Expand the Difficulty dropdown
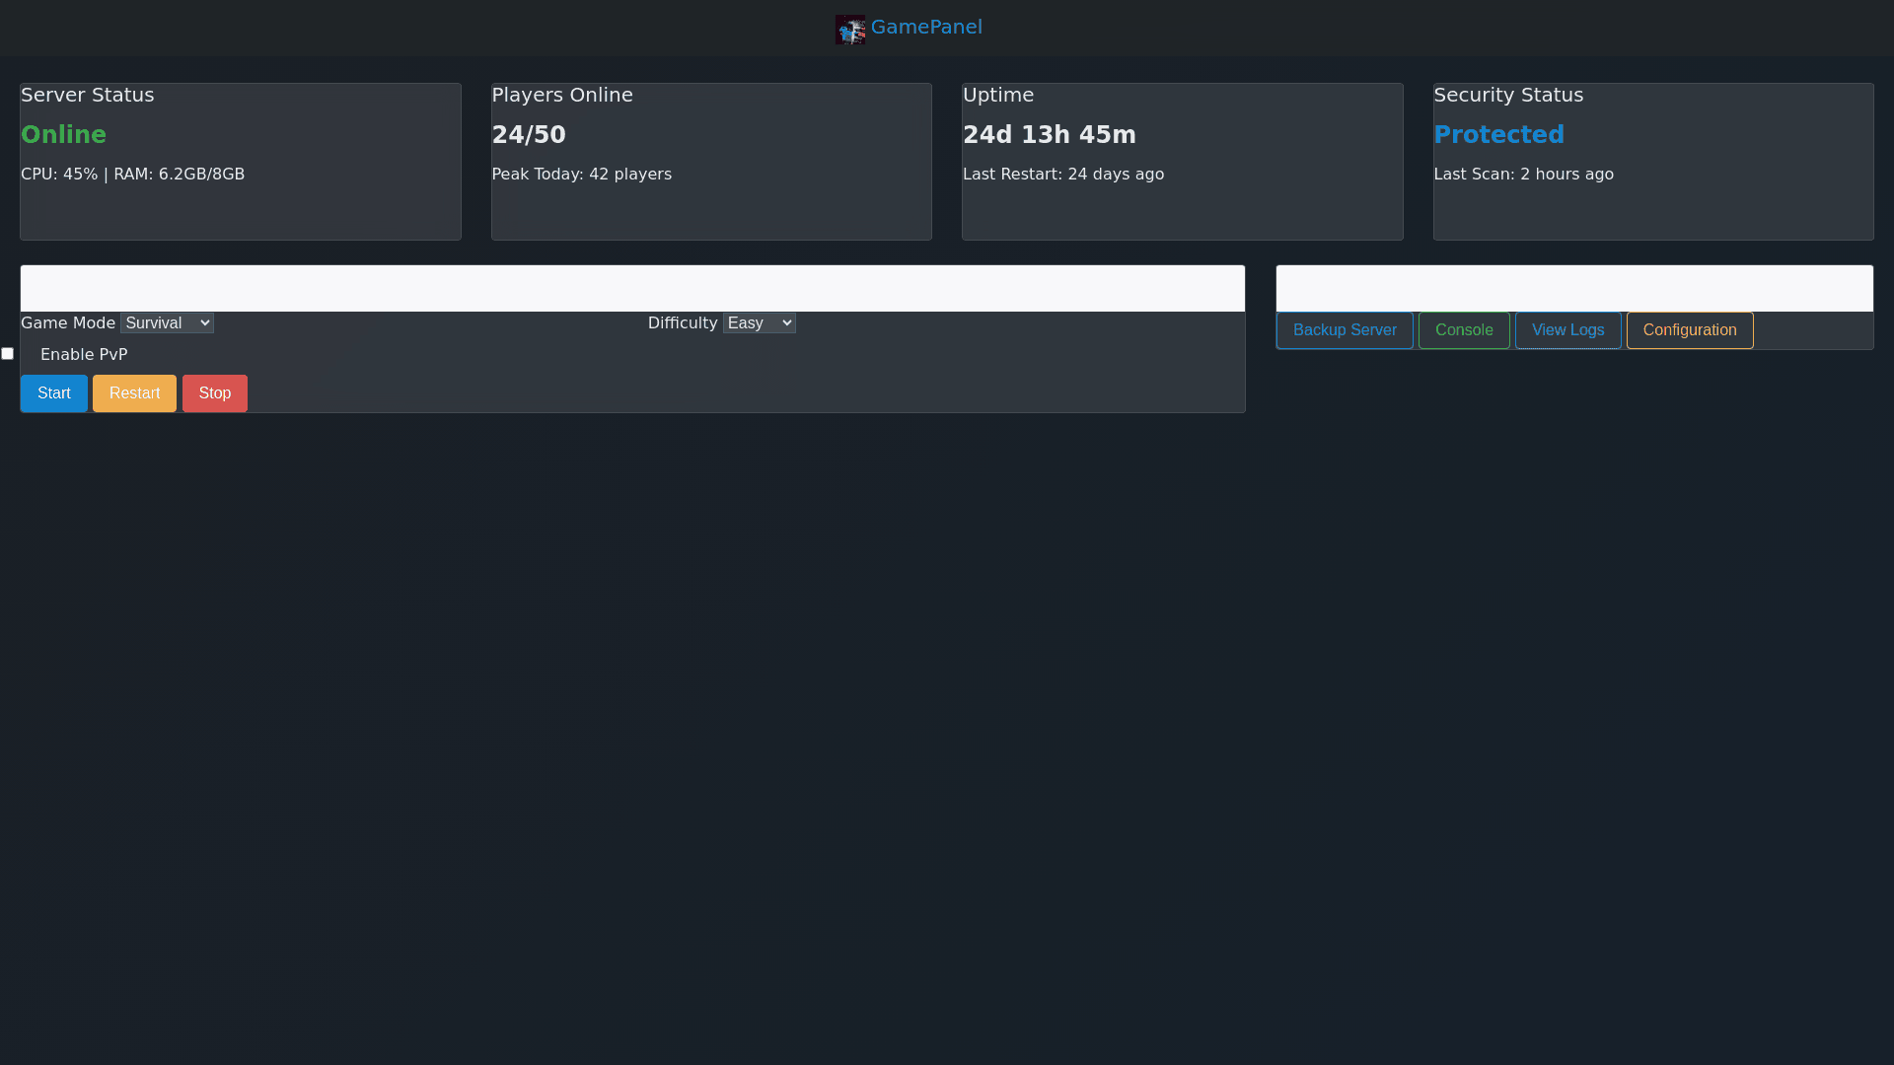The width and height of the screenshot is (1894, 1065). pyautogui.click(x=759, y=323)
